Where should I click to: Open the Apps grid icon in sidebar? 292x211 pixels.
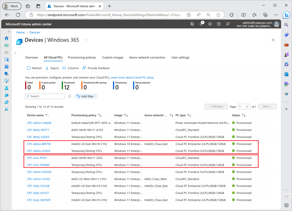pos(6,66)
